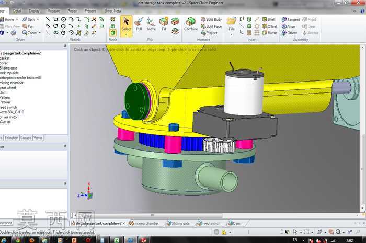Insert a Plane
Image resolution: width=366 pixels, height=243 pixels.
[x=242, y=19]
